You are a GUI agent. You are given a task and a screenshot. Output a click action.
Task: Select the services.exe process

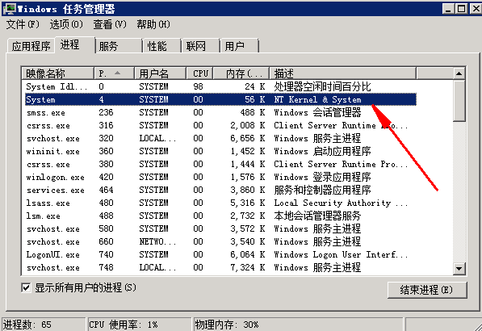coord(220,190)
